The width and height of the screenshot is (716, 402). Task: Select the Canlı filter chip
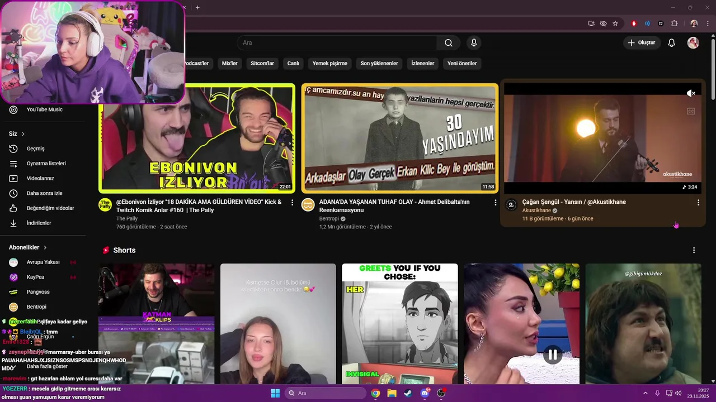[293, 64]
